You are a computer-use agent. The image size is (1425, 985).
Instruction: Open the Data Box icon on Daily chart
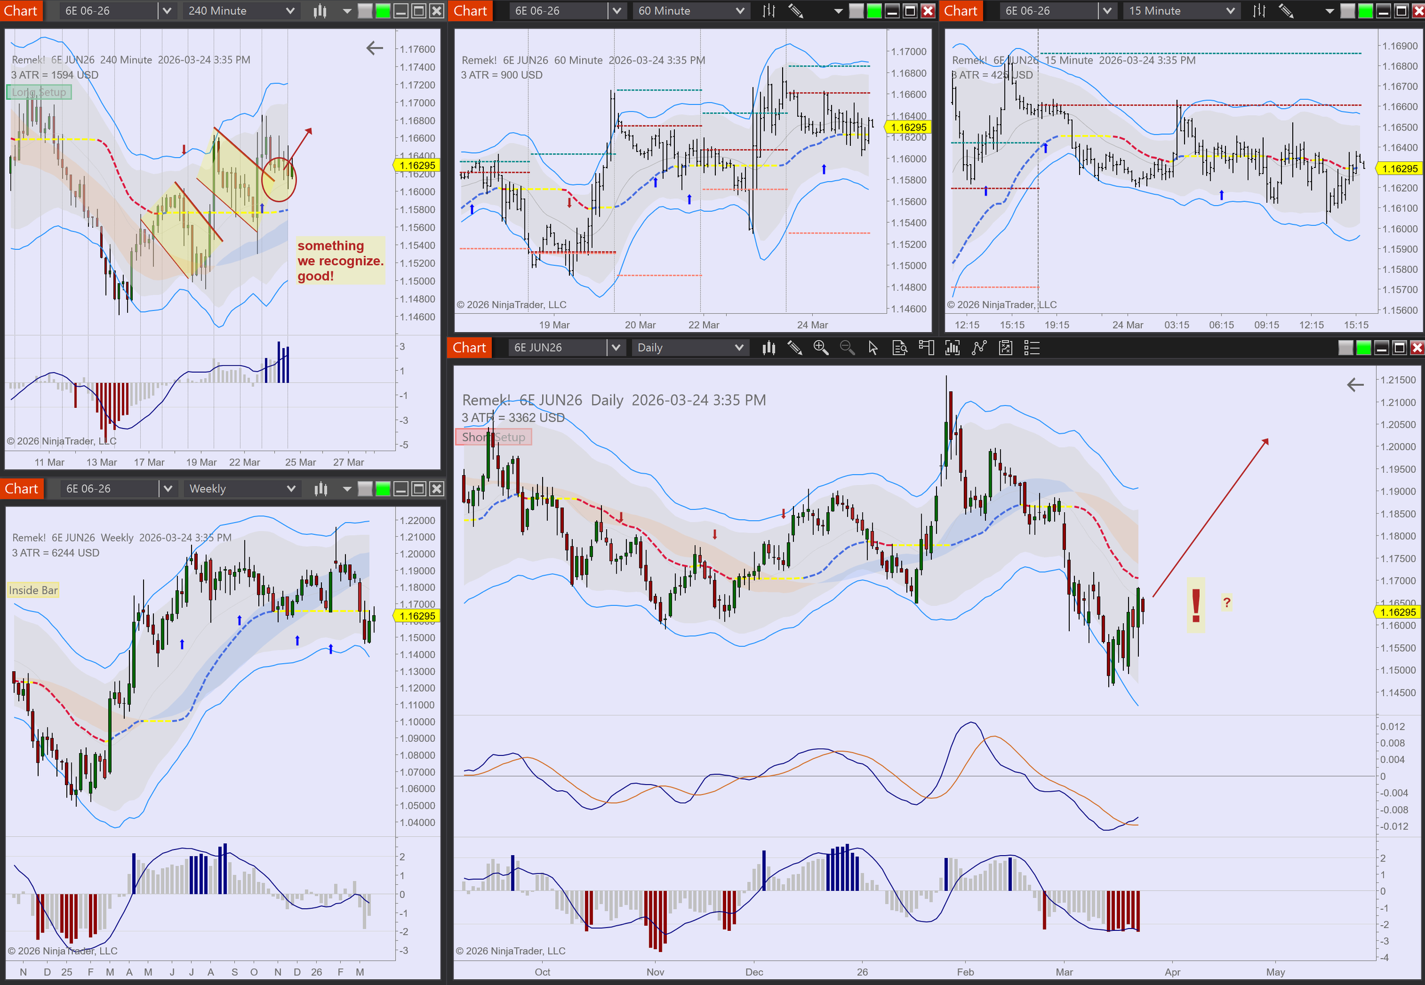click(x=899, y=348)
